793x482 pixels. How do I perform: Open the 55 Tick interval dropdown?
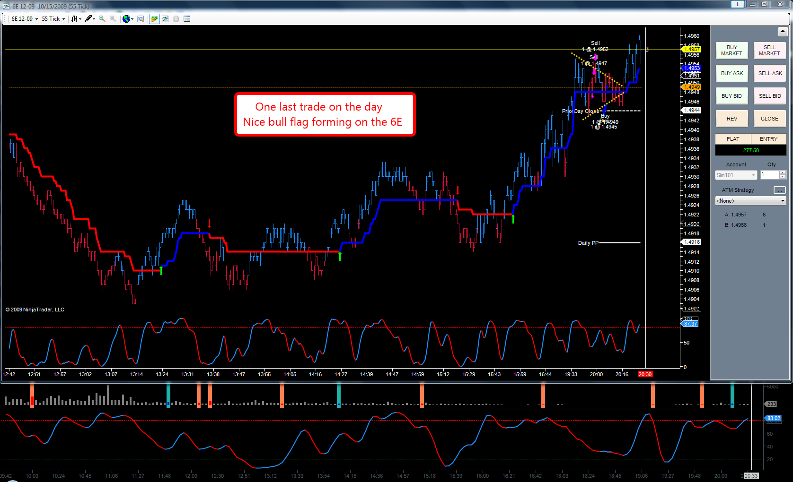pos(53,19)
